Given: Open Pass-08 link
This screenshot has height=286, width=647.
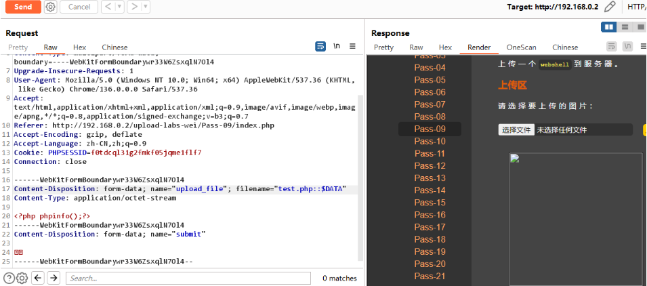Looking at the screenshot, I should click(x=430, y=117).
